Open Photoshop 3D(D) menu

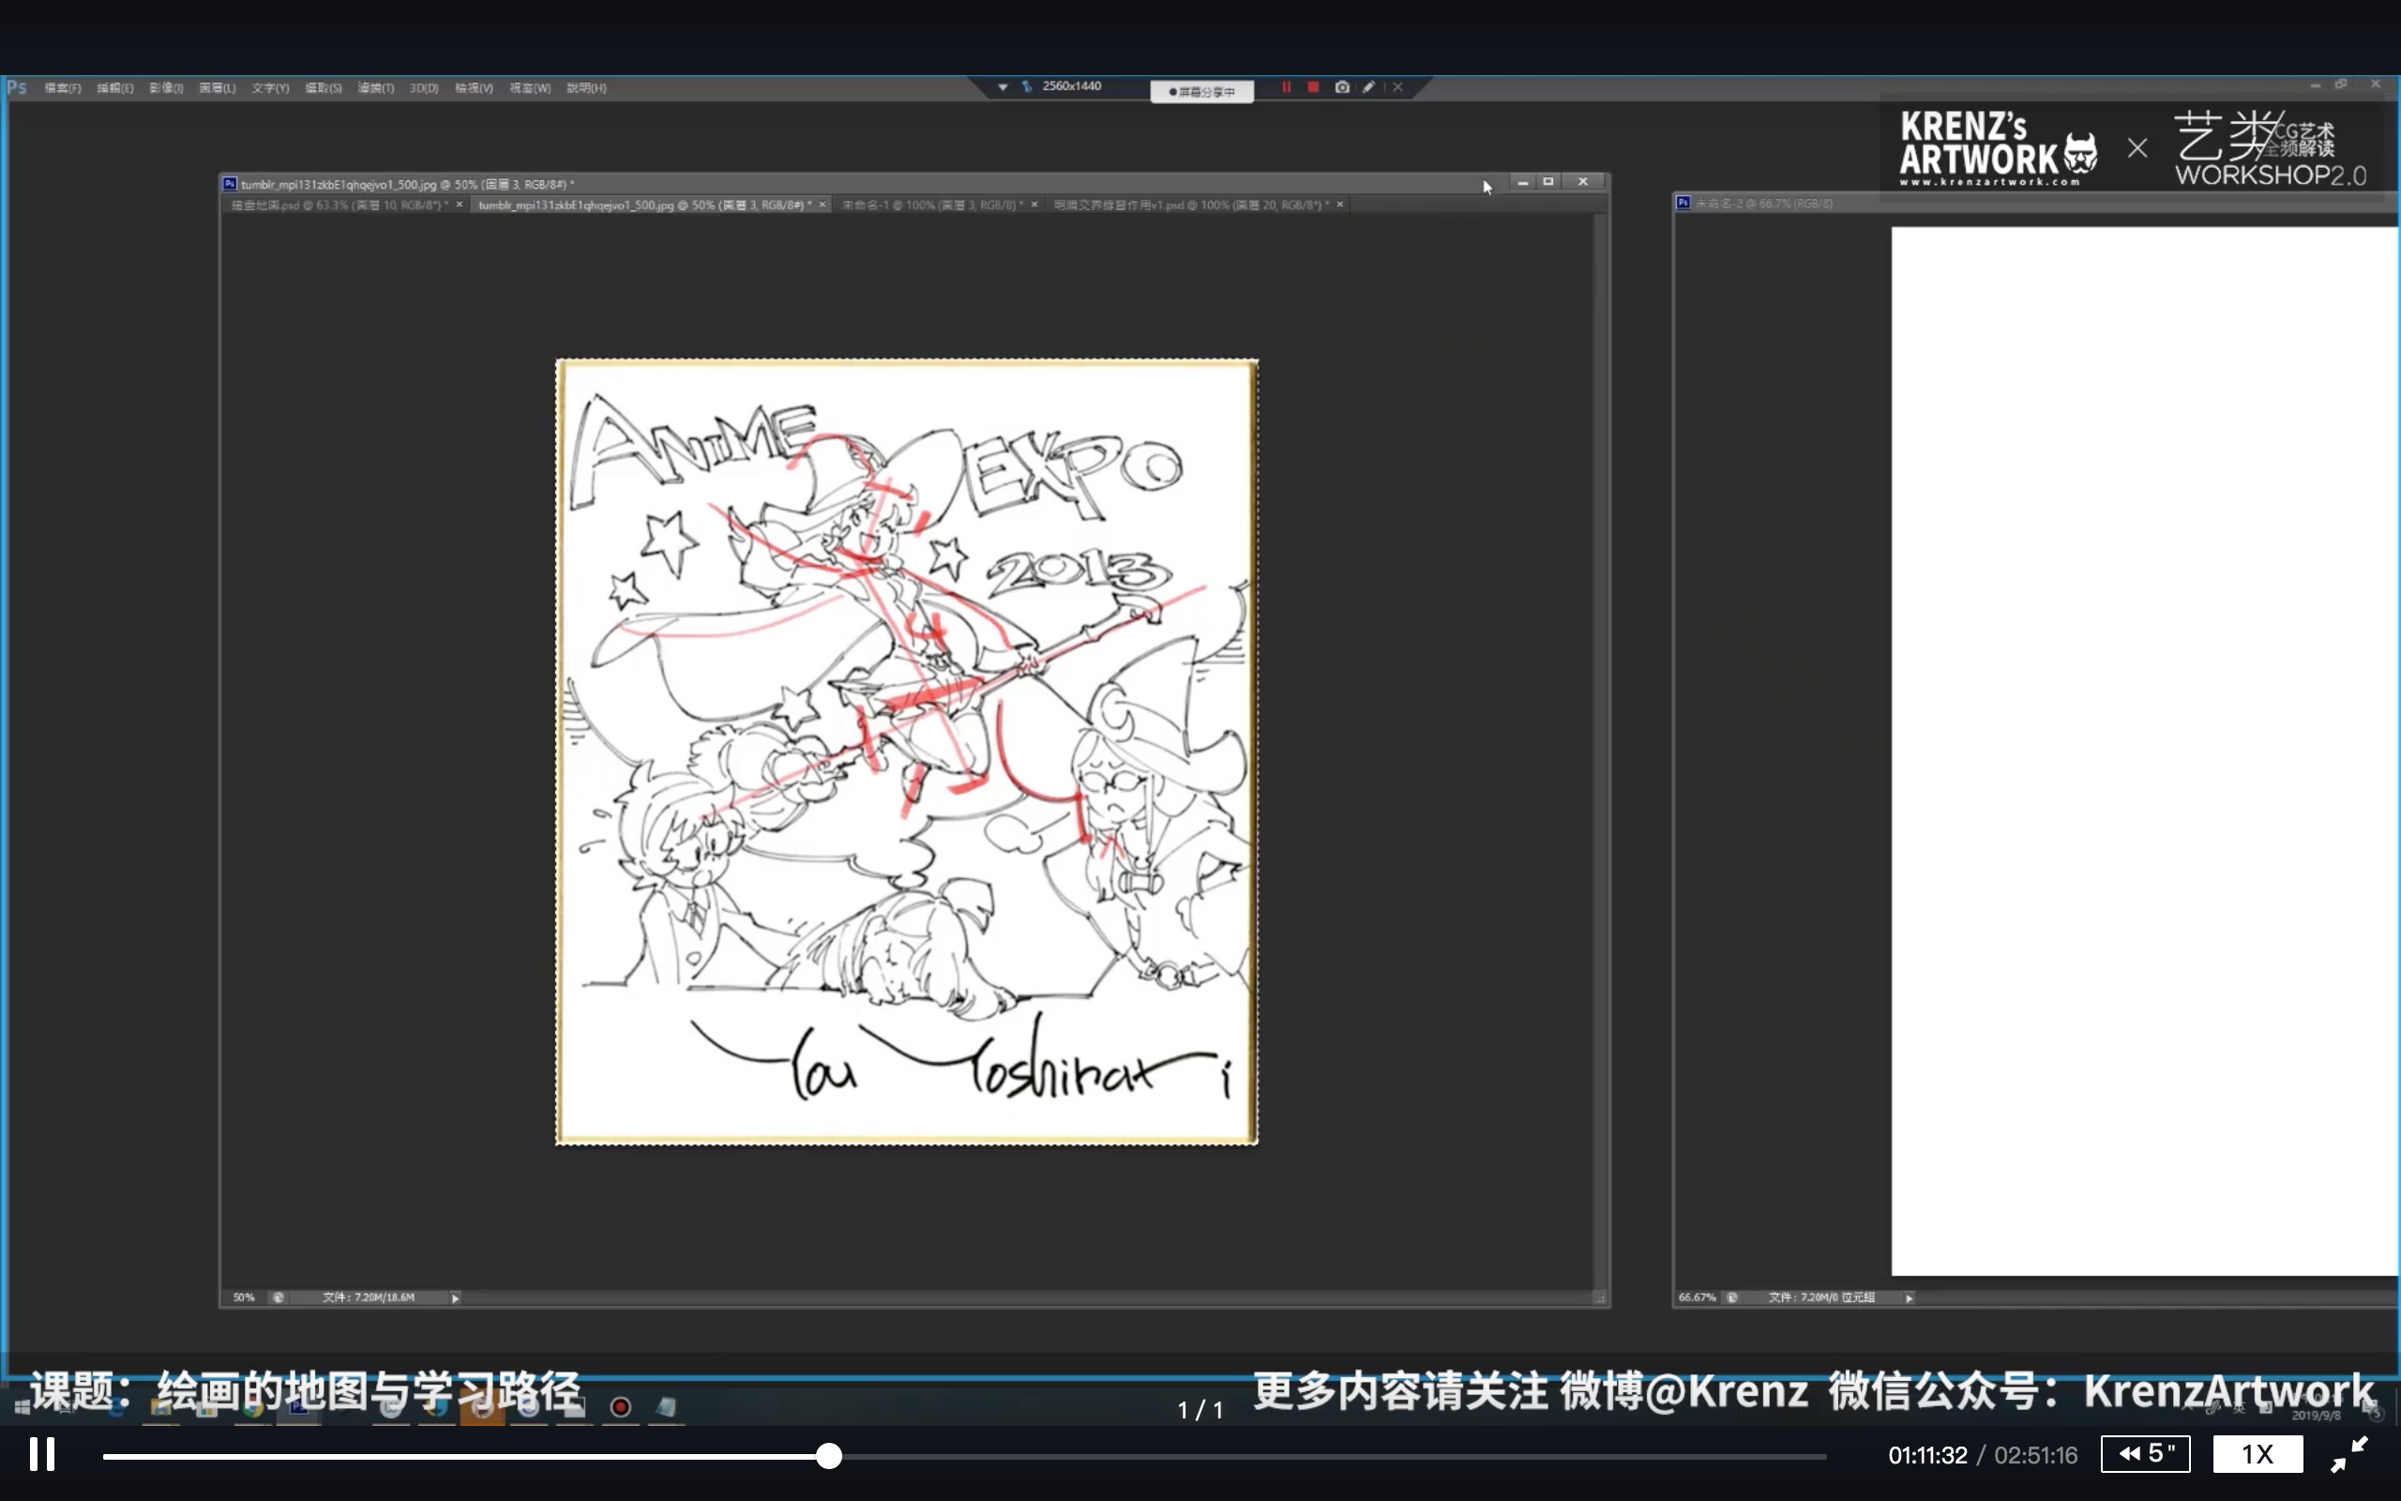click(x=424, y=88)
